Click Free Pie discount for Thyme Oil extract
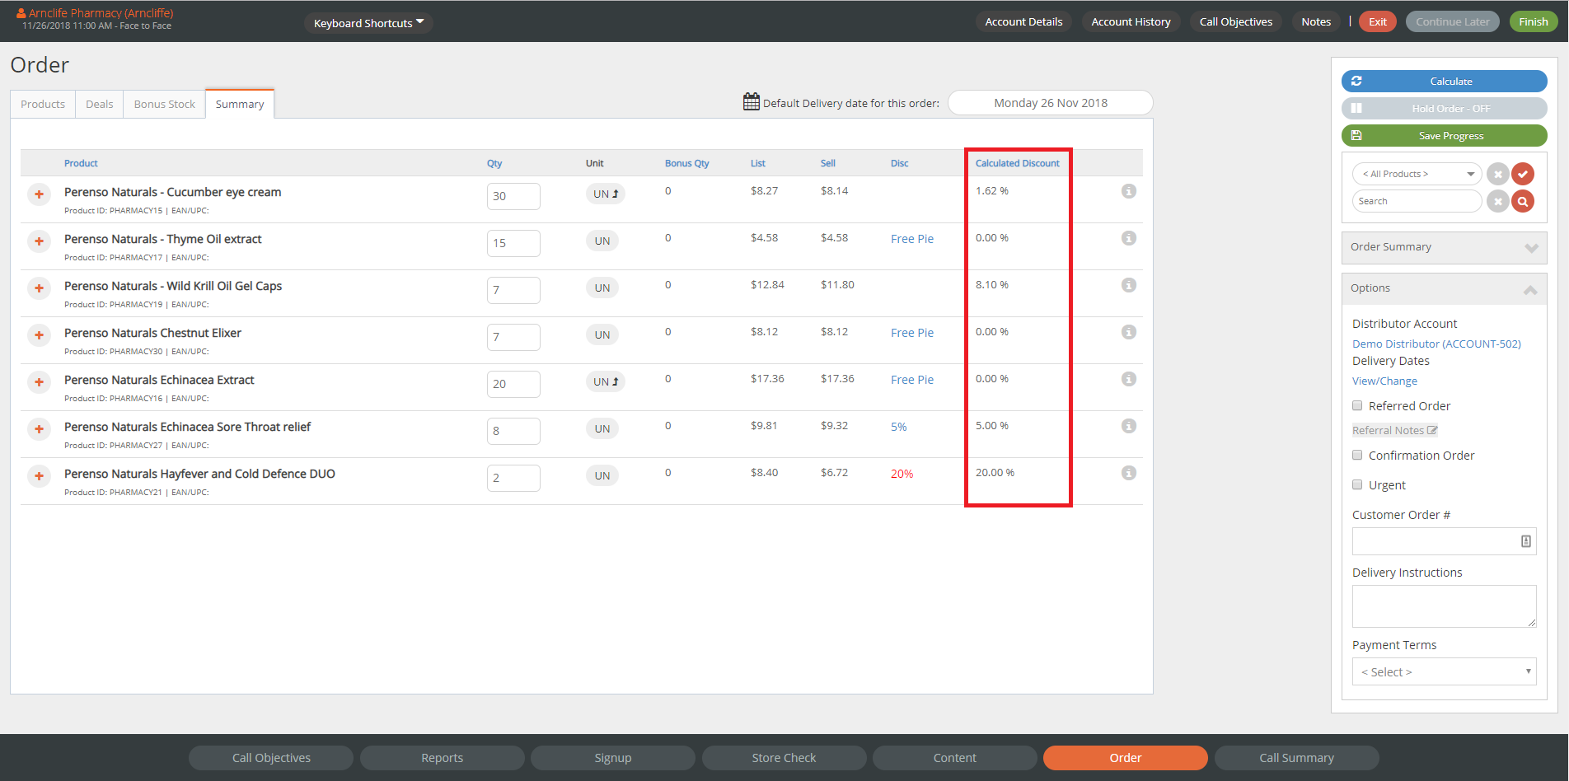 tap(911, 239)
